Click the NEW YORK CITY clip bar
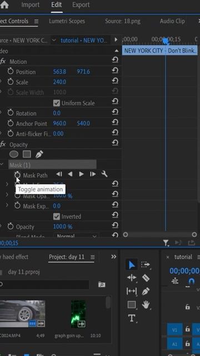The image size is (200, 356). click(x=160, y=51)
